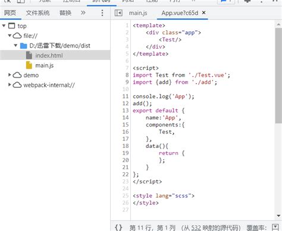Select the webpack-internal:// label in the tree
282x231 pixels.
[49, 85]
